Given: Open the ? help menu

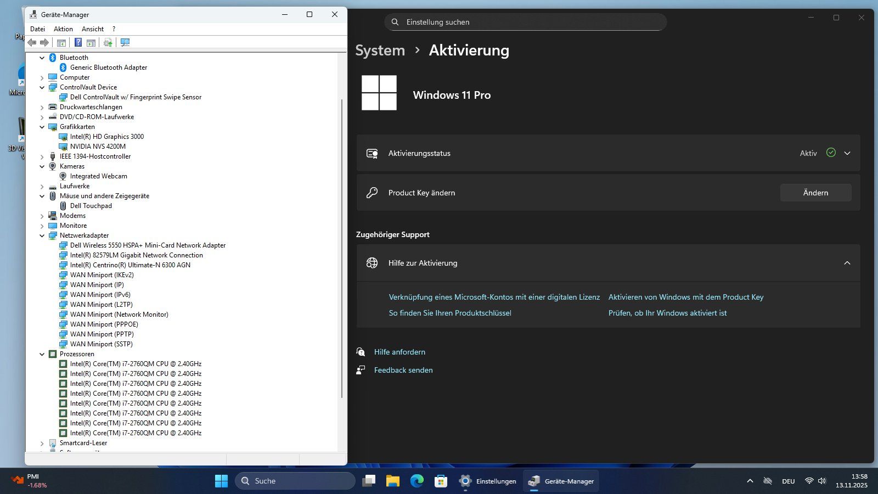Looking at the screenshot, I should (114, 29).
